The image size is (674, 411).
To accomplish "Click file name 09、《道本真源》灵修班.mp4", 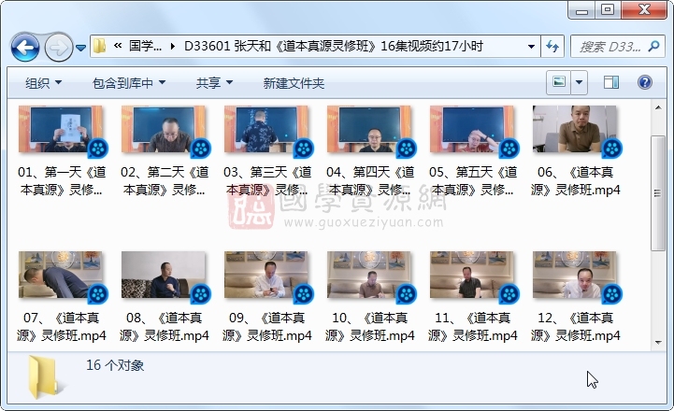I will coord(267,326).
